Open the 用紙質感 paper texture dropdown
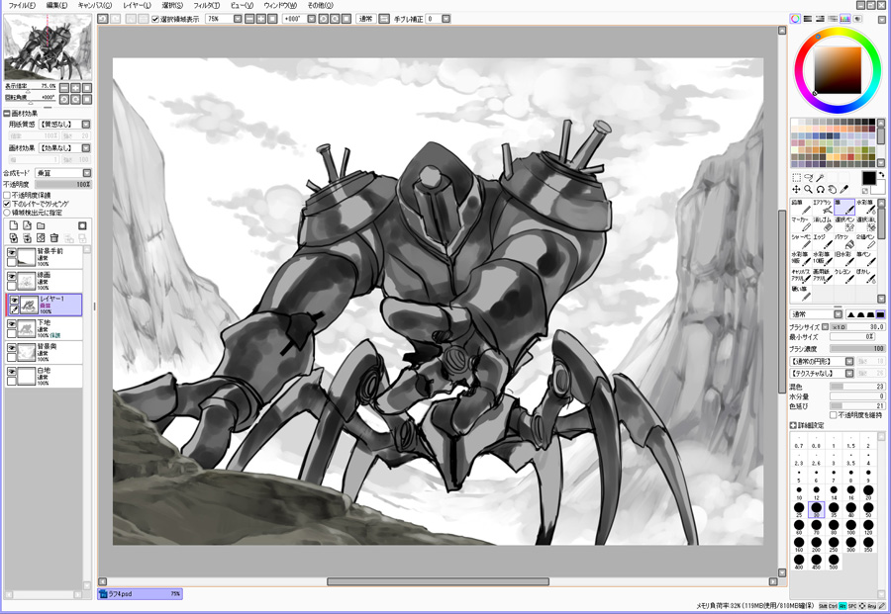The width and height of the screenshot is (891, 614). click(85, 125)
